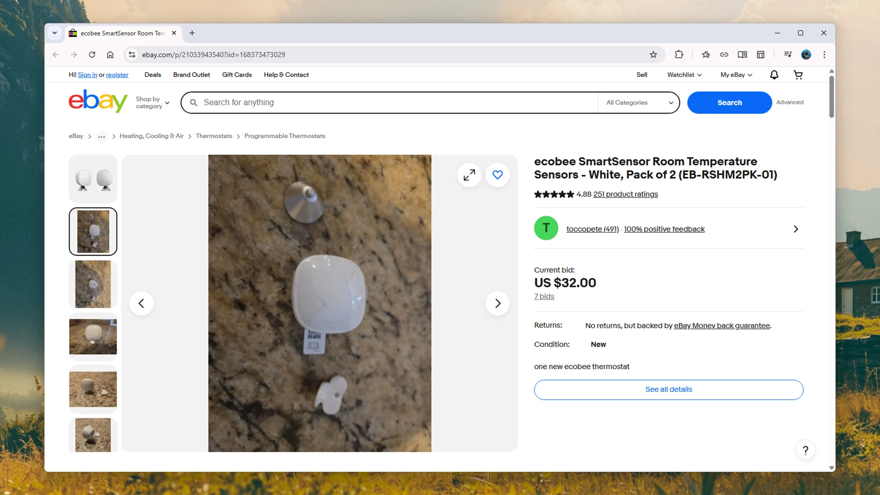Viewport: 880px width, 495px height.
Task: Click the See all details button
Action: click(668, 389)
